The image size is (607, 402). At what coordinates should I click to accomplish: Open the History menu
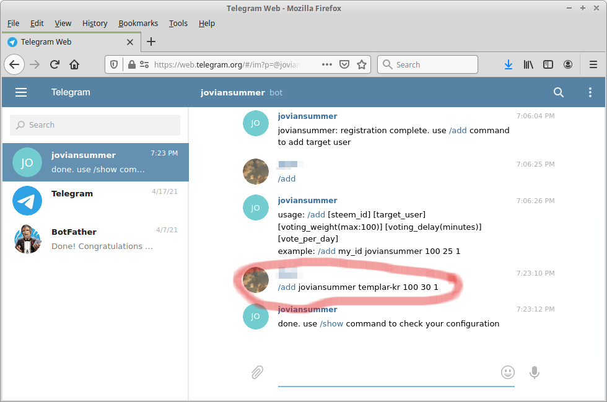[x=95, y=24]
